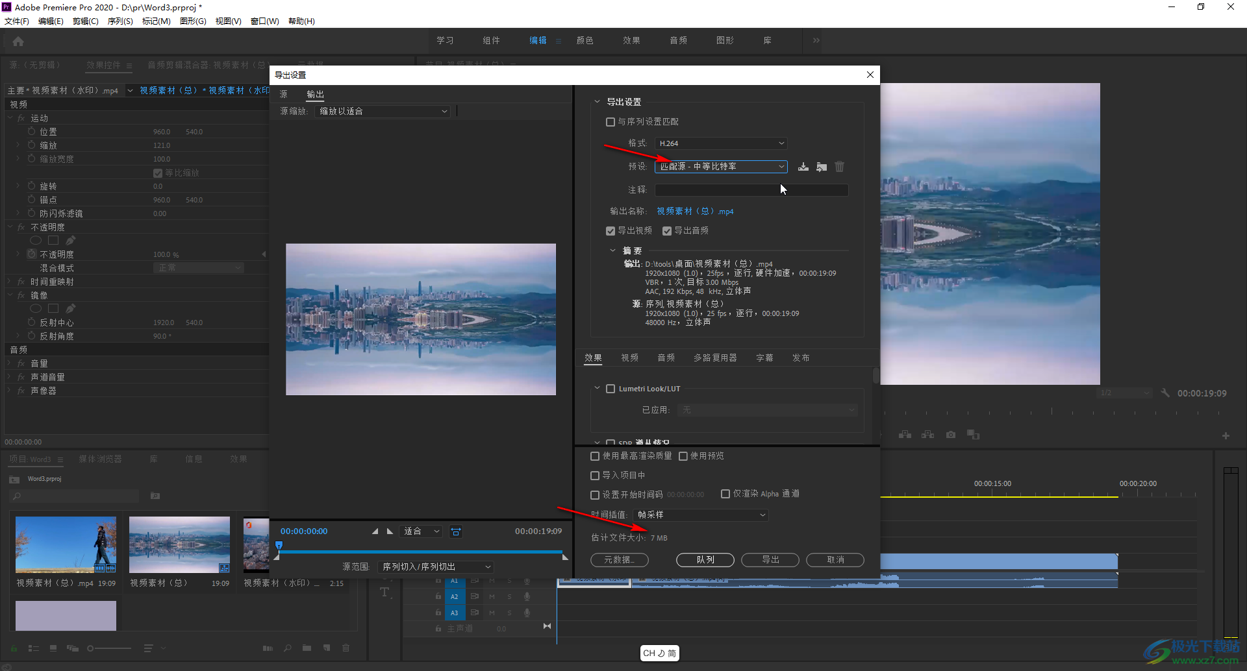Screen dimensions: 1247x671
Task: Switch to the Captions tab
Action: click(764, 358)
